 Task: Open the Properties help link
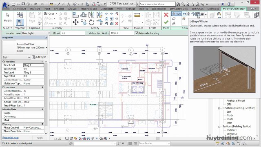pos(11,138)
